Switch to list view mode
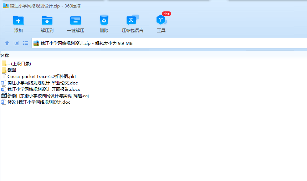307x181 pixels. pyautogui.click(x=26, y=43)
